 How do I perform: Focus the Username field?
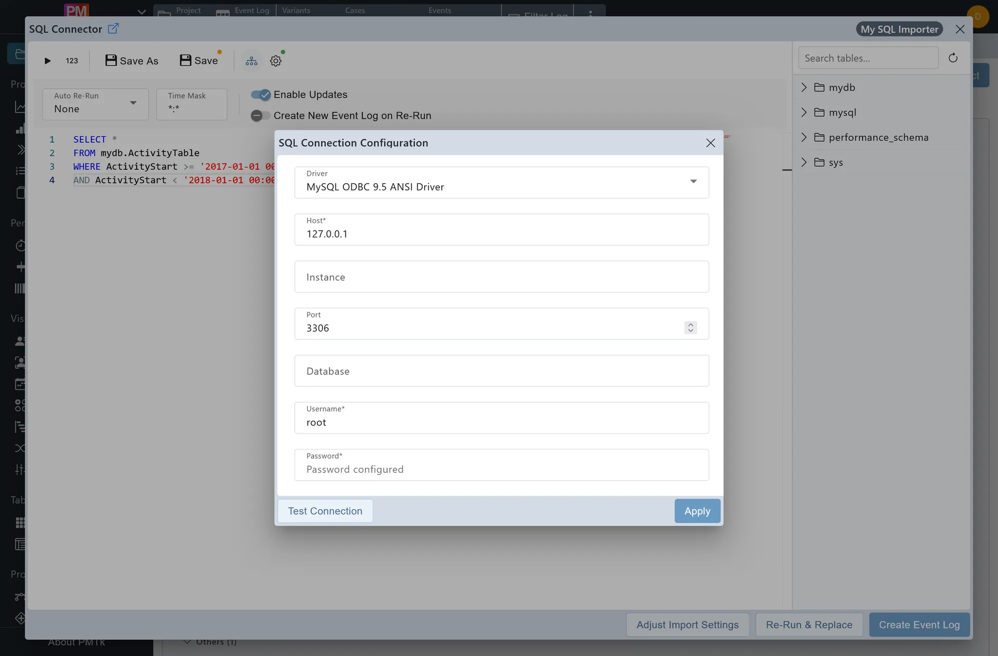[x=501, y=418]
